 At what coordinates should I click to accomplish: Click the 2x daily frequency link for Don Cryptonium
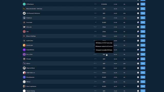click(104, 86)
